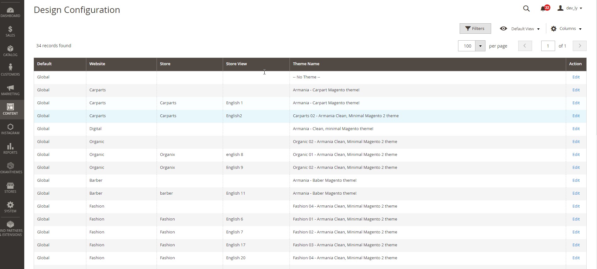
Task: Open the Dashboard section in sidebar
Action: (x=10, y=12)
